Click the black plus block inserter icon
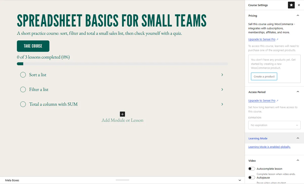Screen dimensions: 304x184 pos(122,114)
